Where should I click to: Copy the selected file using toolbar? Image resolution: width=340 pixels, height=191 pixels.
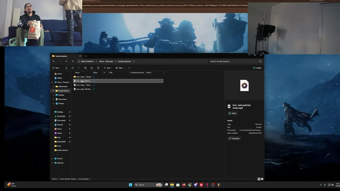point(73,68)
